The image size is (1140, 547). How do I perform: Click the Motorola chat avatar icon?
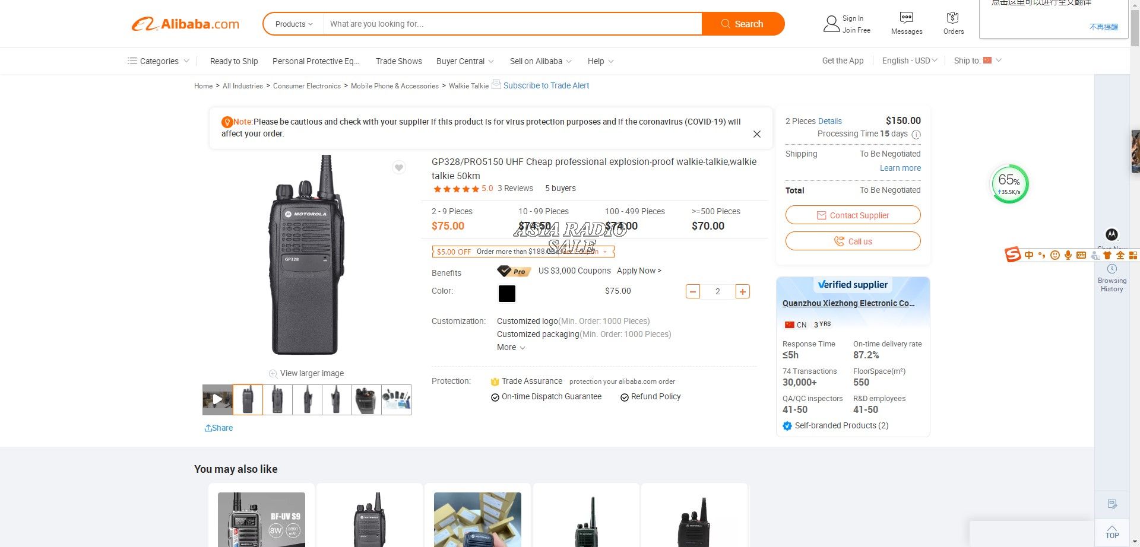pyautogui.click(x=1111, y=234)
